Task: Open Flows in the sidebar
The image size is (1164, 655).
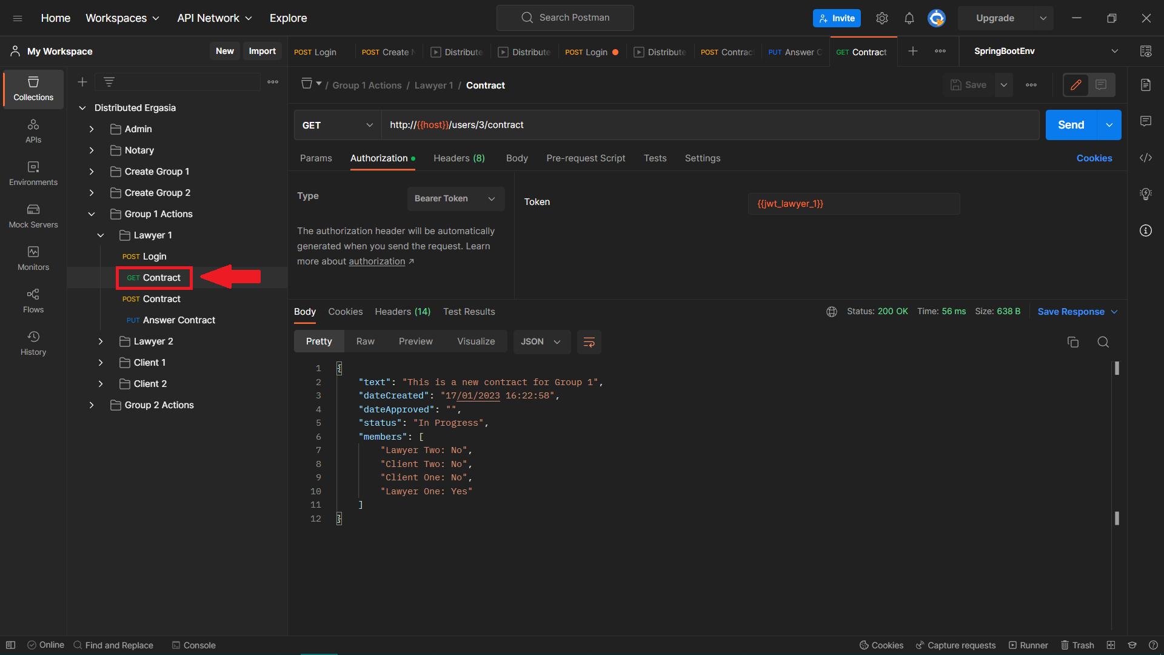Action: point(33,301)
